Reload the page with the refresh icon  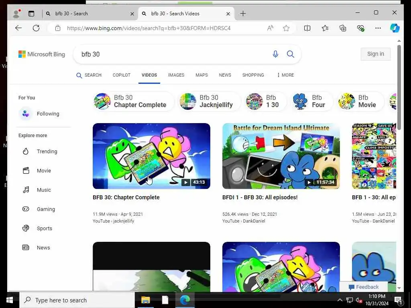(x=36, y=28)
